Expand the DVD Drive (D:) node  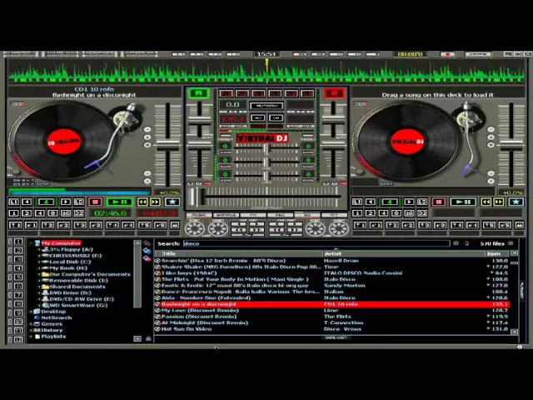39,293
